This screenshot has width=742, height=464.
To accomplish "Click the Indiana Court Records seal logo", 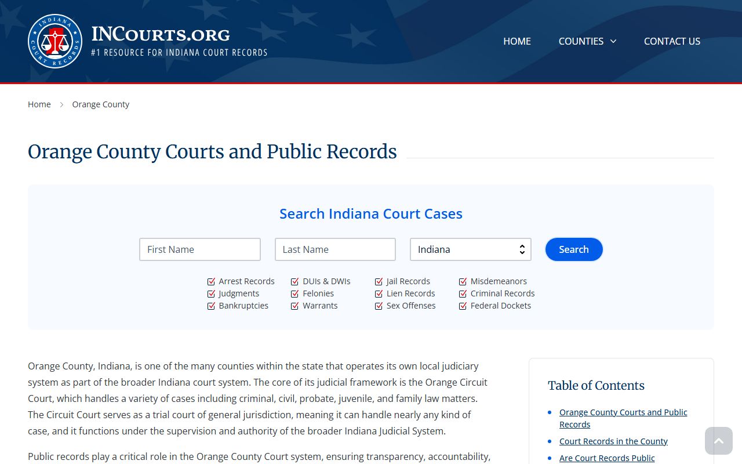I will coord(55,41).
